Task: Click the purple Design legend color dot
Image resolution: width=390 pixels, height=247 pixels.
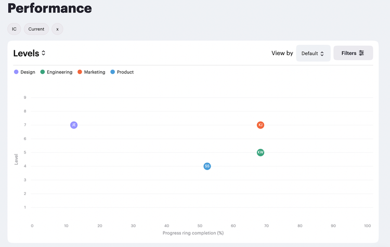Action: pyautogui.click(x=16, y=72)
